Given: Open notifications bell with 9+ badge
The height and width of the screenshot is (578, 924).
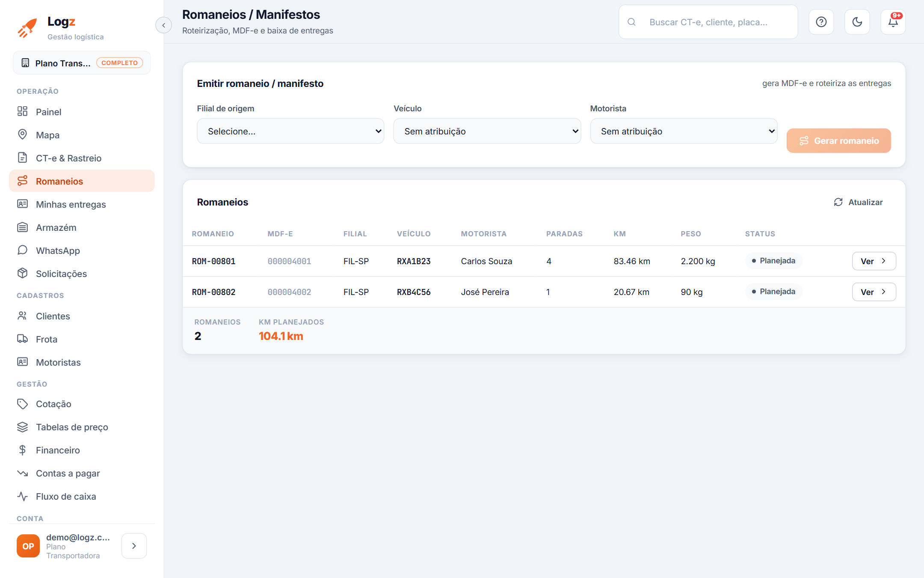Looking at the screenshot, I should 893,22.
